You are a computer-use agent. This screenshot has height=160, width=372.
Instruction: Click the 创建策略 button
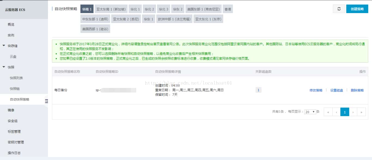(x=357, y=9)
